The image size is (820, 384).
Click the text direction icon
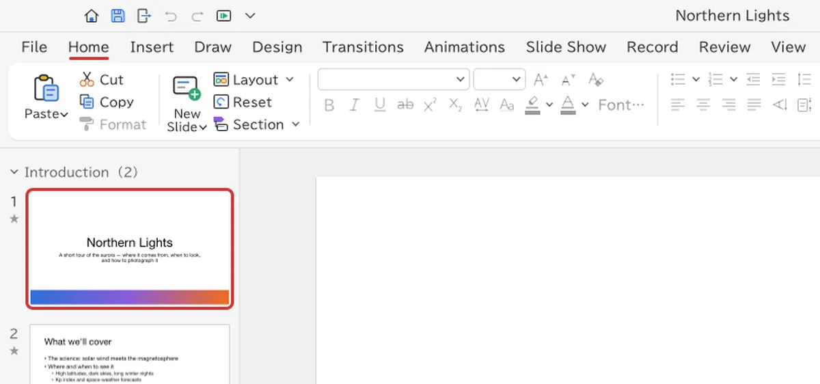(x=780, y=105)
